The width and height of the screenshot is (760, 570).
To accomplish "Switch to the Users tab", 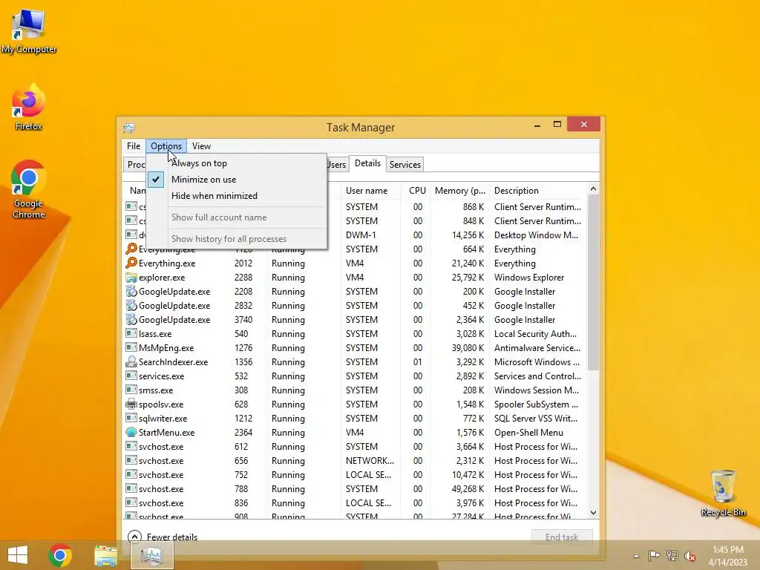I will pyautogui.click(x=337, y=164).
